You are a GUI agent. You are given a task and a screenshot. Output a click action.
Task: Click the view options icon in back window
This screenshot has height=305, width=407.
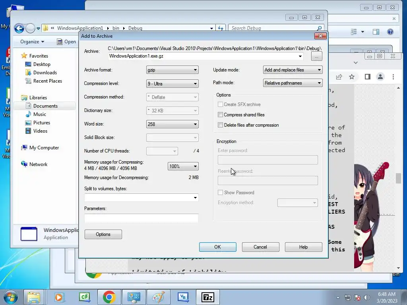click(354, 32)
